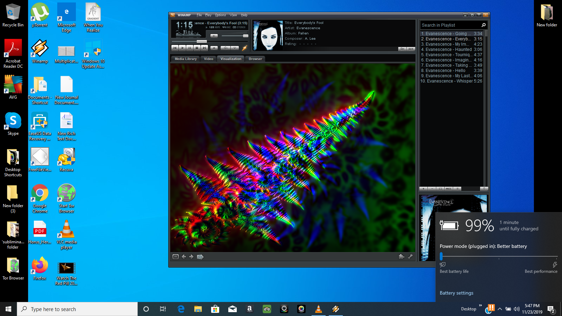Click the Recuva desktop icon
Screen dimensions: 562x316
point(66,160)
